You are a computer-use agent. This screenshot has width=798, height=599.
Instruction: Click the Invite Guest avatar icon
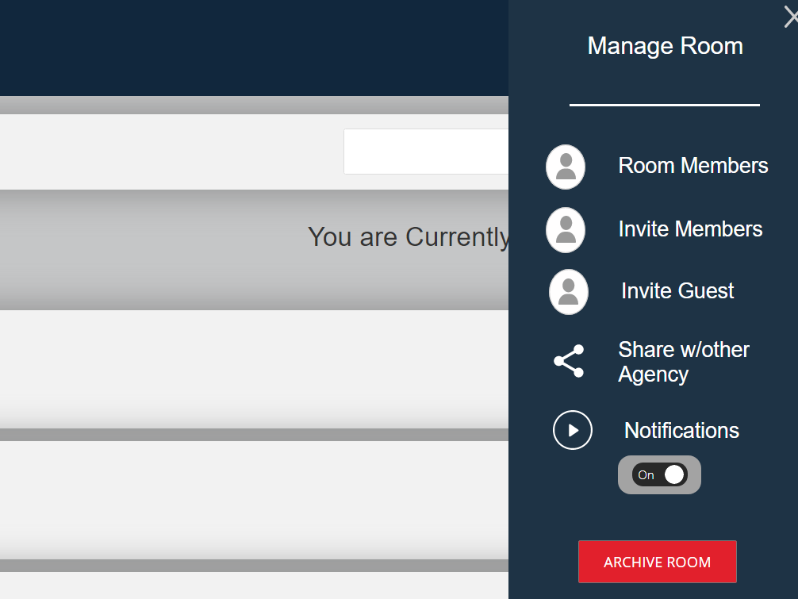coord(569,292)
